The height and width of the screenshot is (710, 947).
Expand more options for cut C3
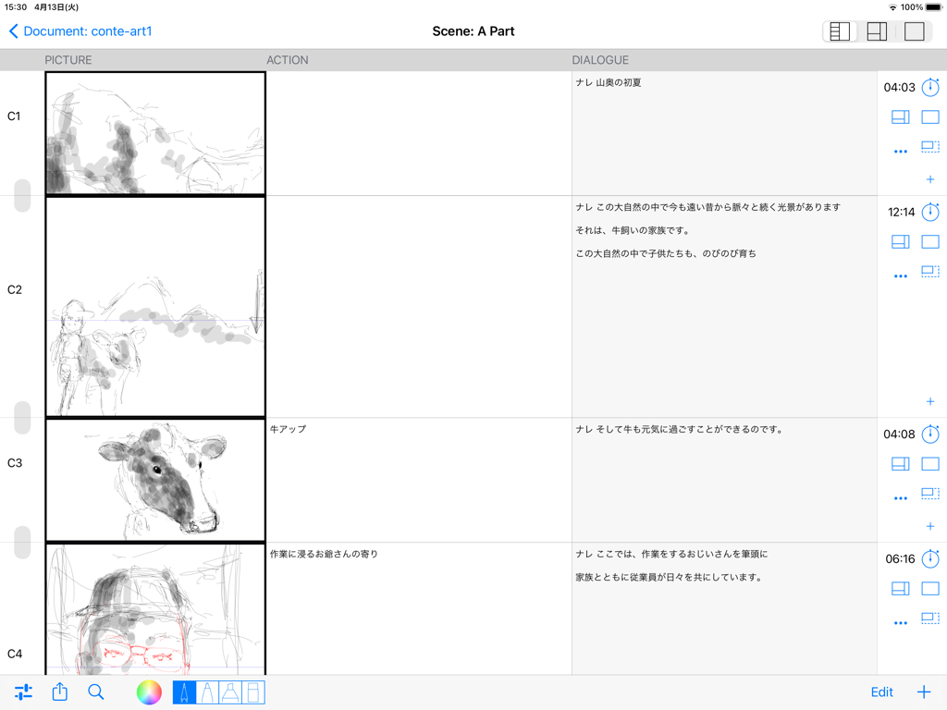(900, 496)
